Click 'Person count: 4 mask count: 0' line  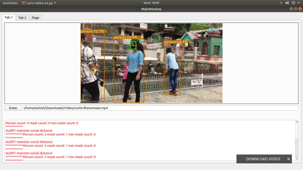click(x=42, y=123)
